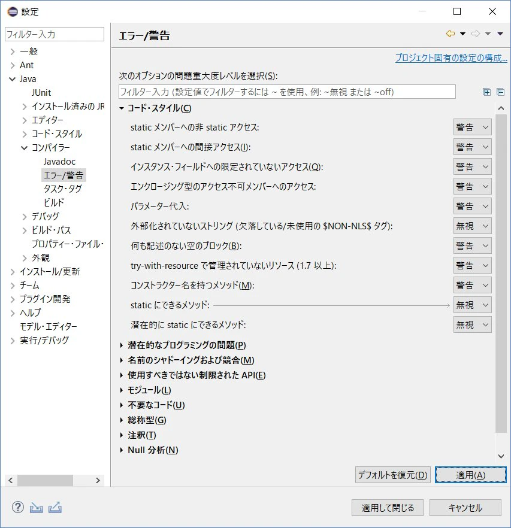Open プロジェクト固有の設定の構成 link
This screenshot has width=511, height=528.
click(x=451, y=58)
